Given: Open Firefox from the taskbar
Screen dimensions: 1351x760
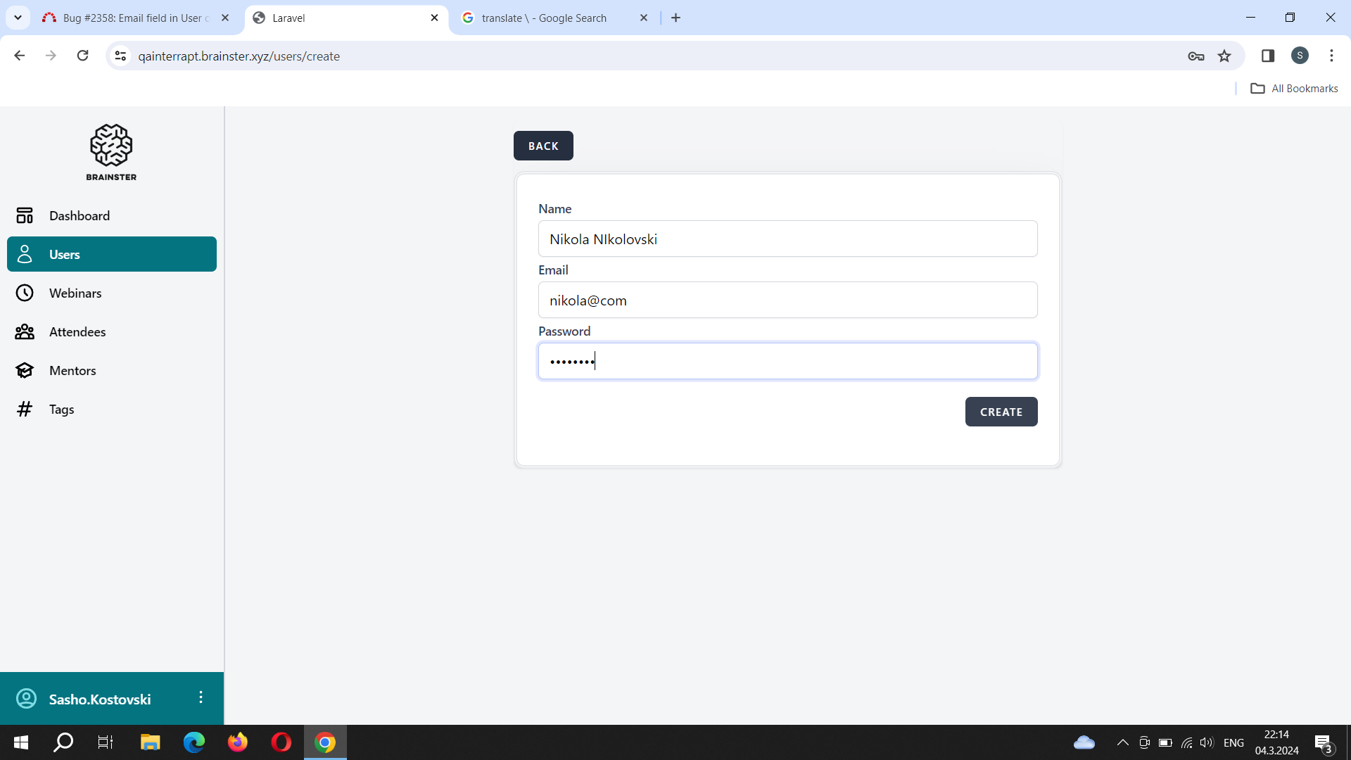Looking at the screenshot, I should click(238, 742).
